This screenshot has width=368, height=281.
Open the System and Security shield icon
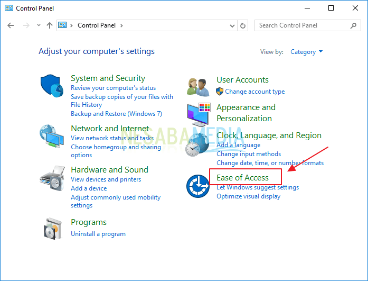[x=52, y=86]
